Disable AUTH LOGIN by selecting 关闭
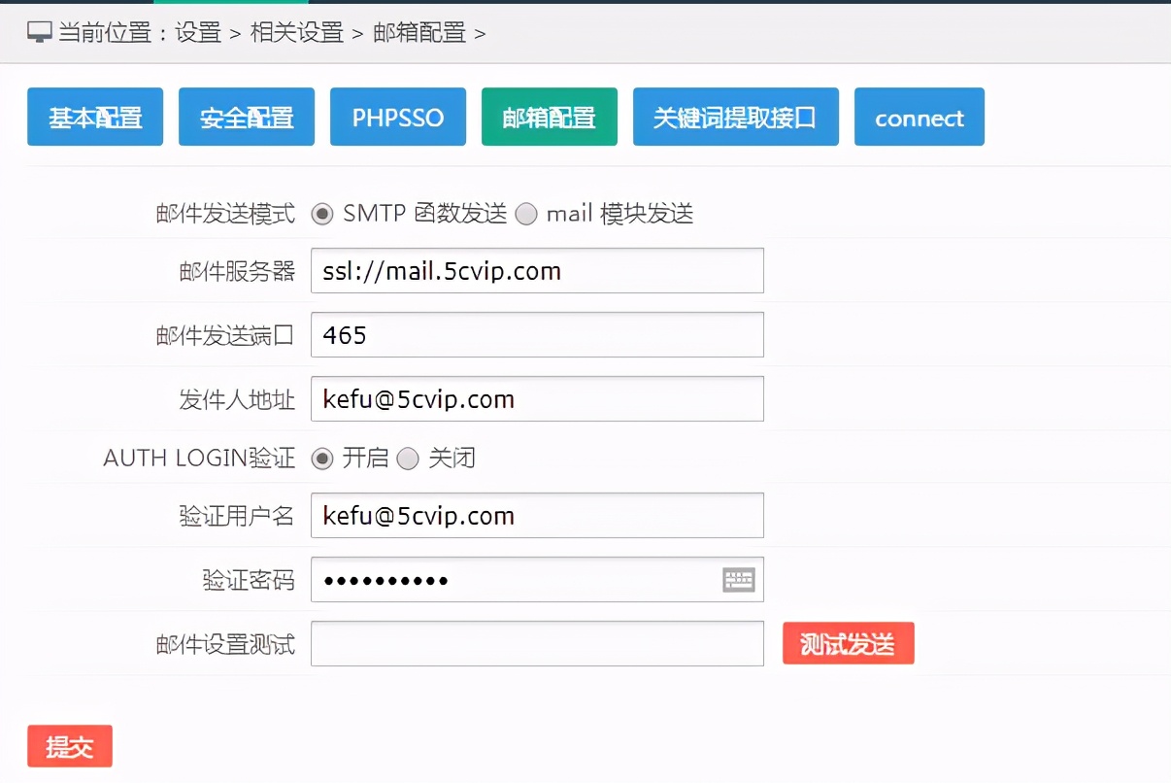This screenshot has height=783, width=1171. point(410,458)
